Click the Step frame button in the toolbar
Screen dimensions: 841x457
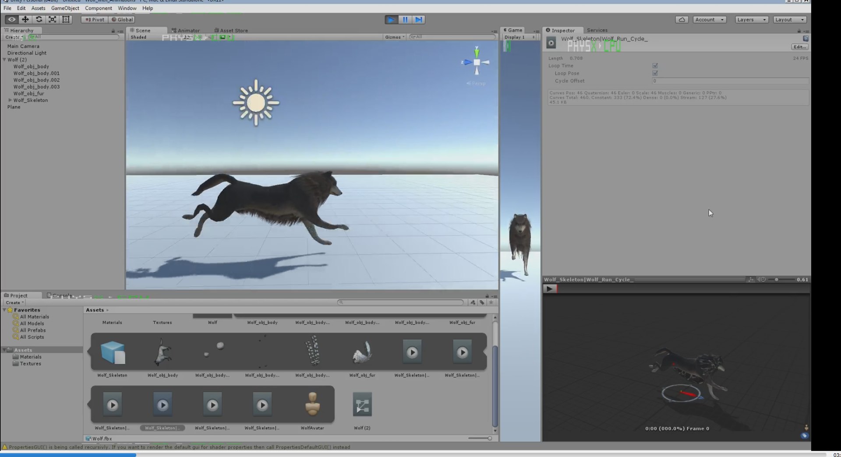419,19
